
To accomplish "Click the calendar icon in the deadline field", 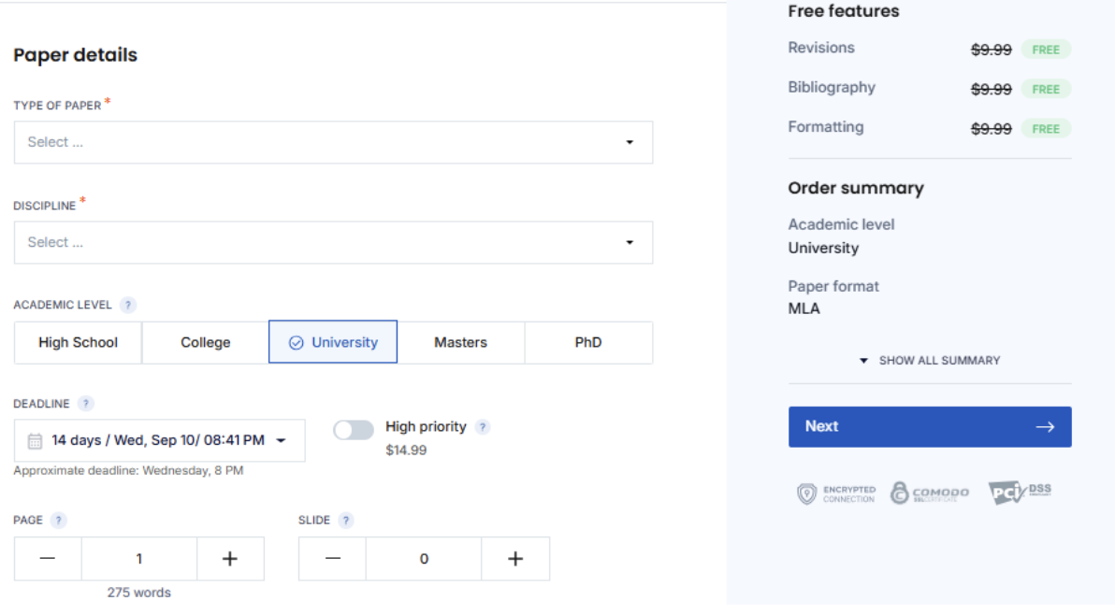I will click(33, 440).
